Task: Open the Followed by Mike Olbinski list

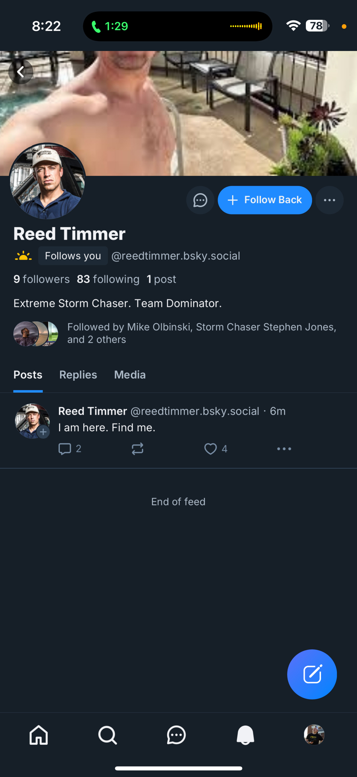Action: click(175, 333)
